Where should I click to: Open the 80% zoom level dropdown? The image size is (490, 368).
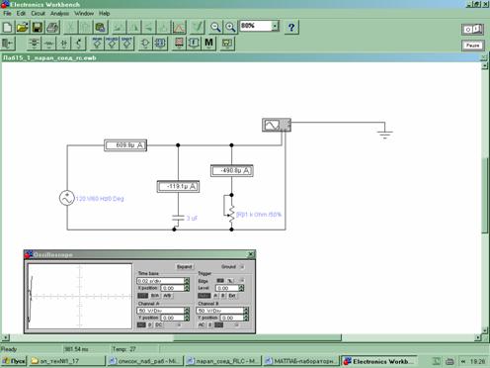(275, 26)
